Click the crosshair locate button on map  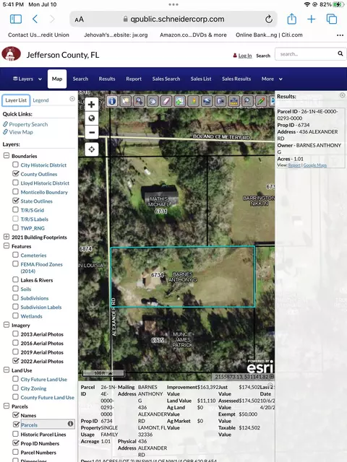click(x=92, y=149)
